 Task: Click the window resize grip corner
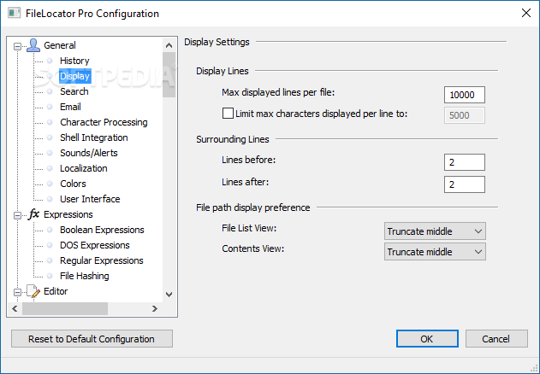535,369
